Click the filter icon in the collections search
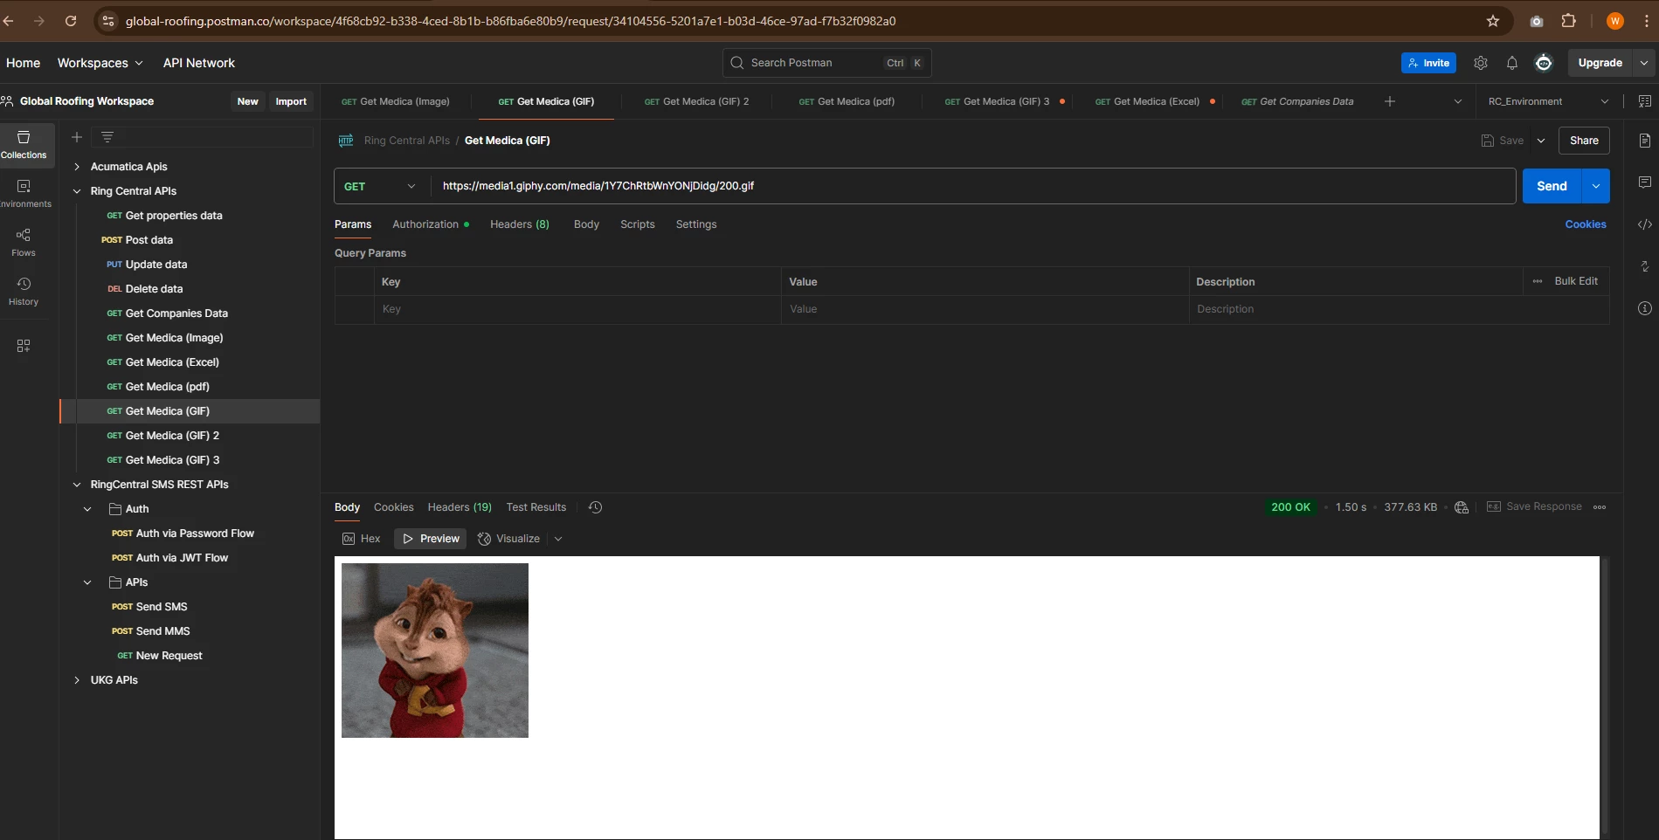Screen dimensions: 1659x840 point(107,137)
